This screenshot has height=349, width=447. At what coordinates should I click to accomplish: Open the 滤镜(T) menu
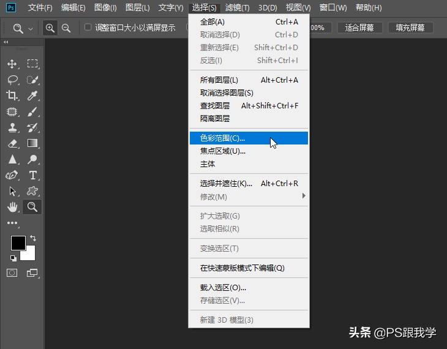237,8
